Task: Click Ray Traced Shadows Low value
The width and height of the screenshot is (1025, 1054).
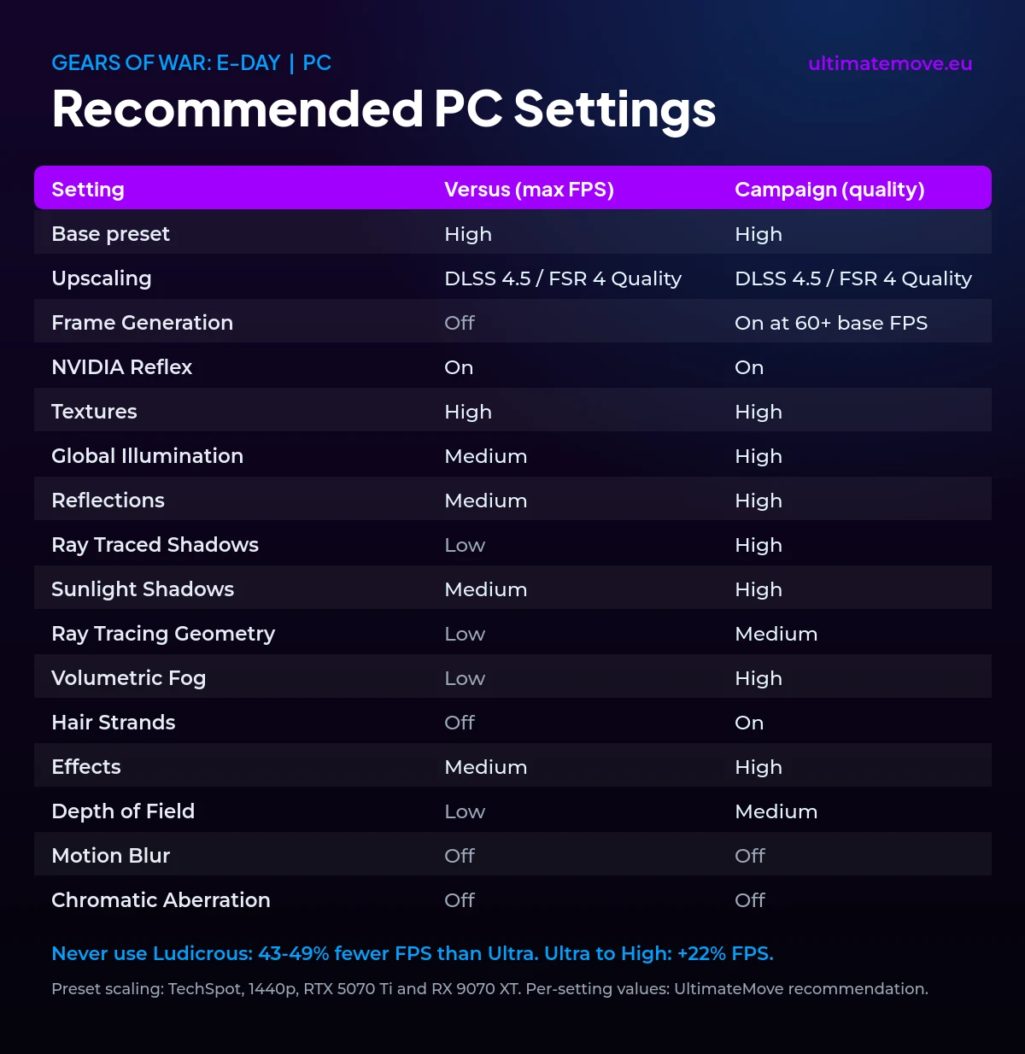Action: tap(465, 545)
